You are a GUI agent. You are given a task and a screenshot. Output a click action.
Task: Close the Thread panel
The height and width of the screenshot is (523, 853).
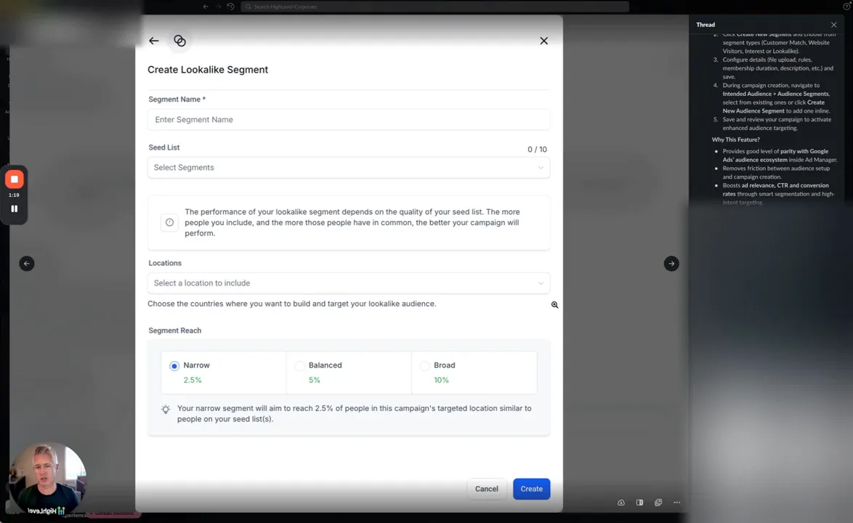(833, 25)
